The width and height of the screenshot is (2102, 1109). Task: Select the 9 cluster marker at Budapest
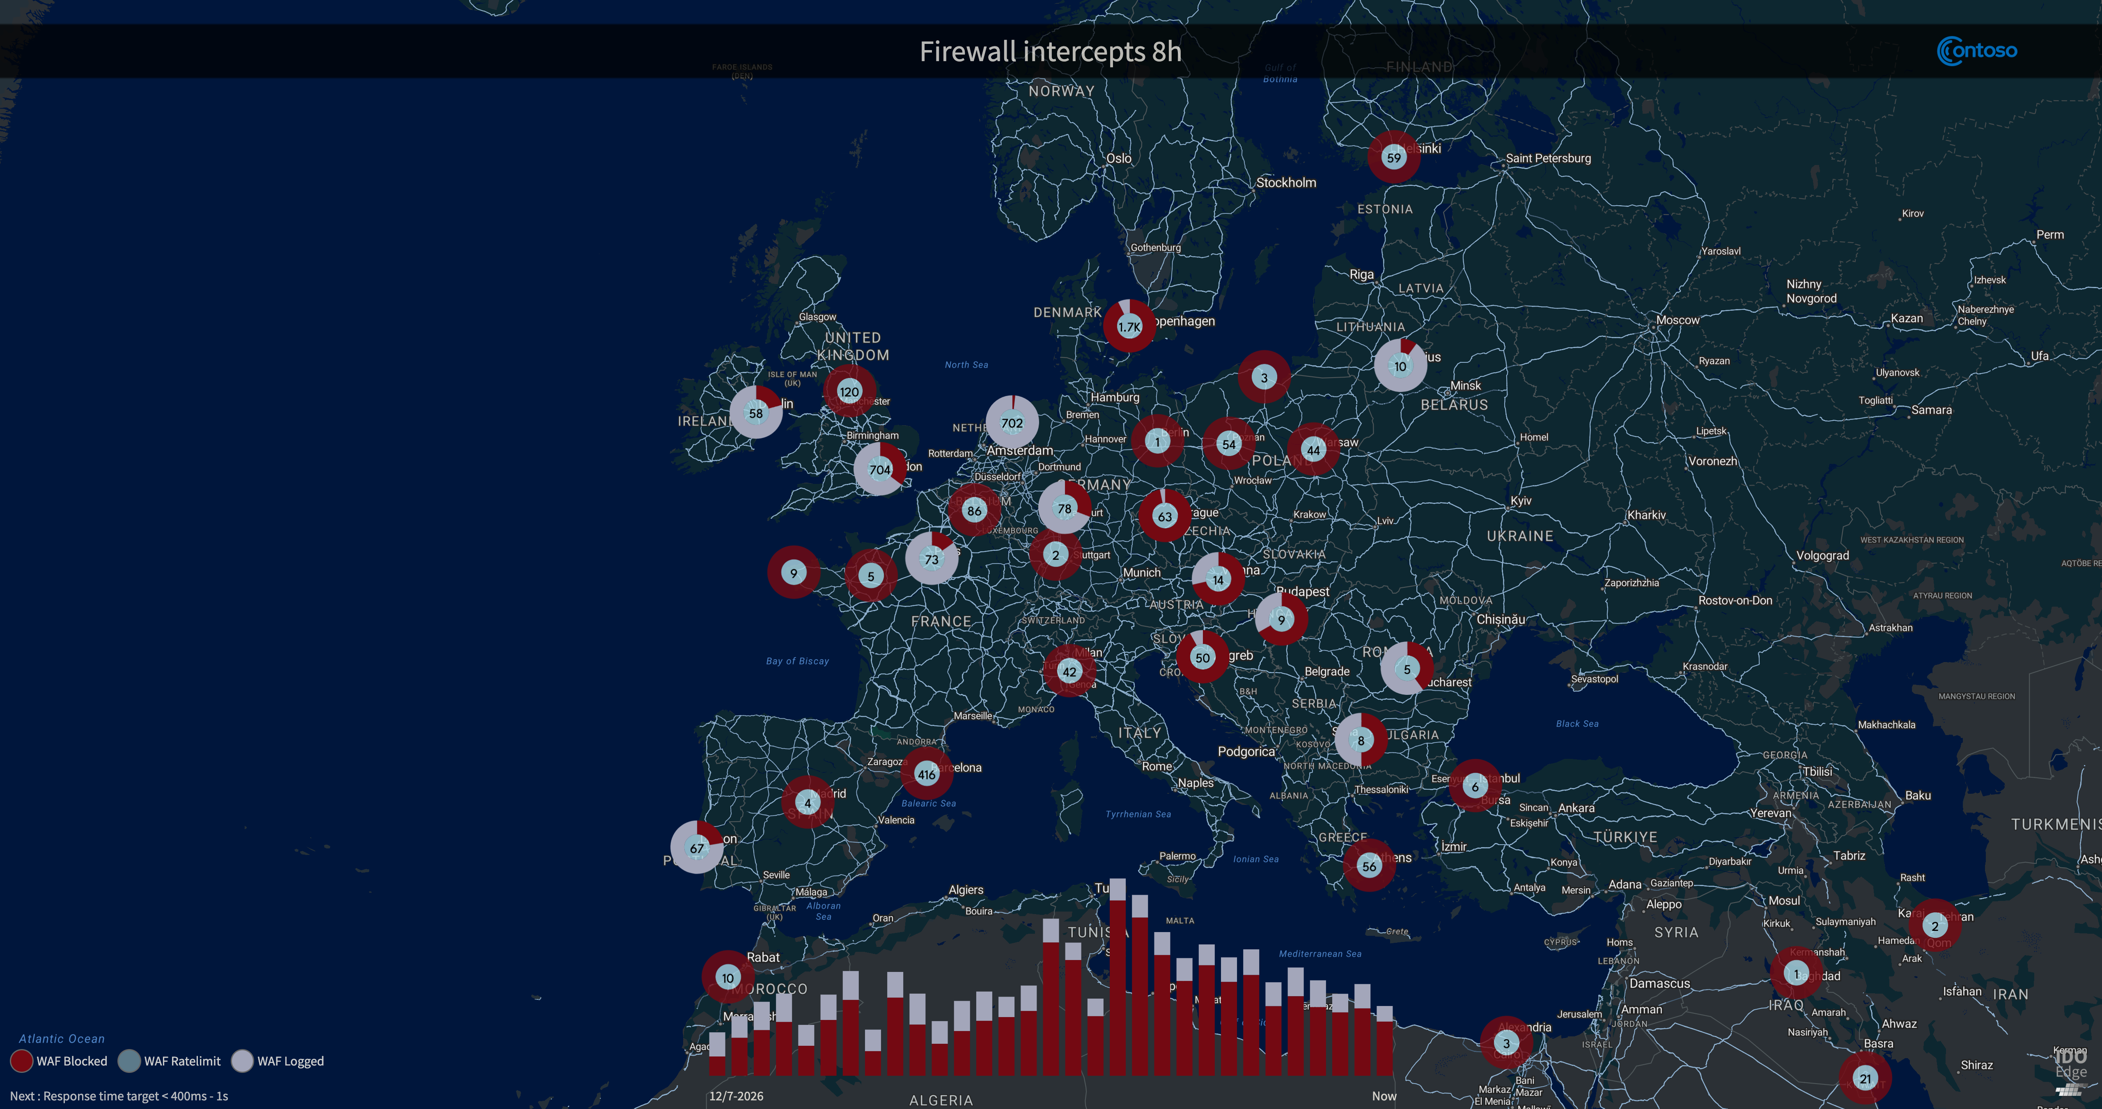click(x=1281, y=619)
